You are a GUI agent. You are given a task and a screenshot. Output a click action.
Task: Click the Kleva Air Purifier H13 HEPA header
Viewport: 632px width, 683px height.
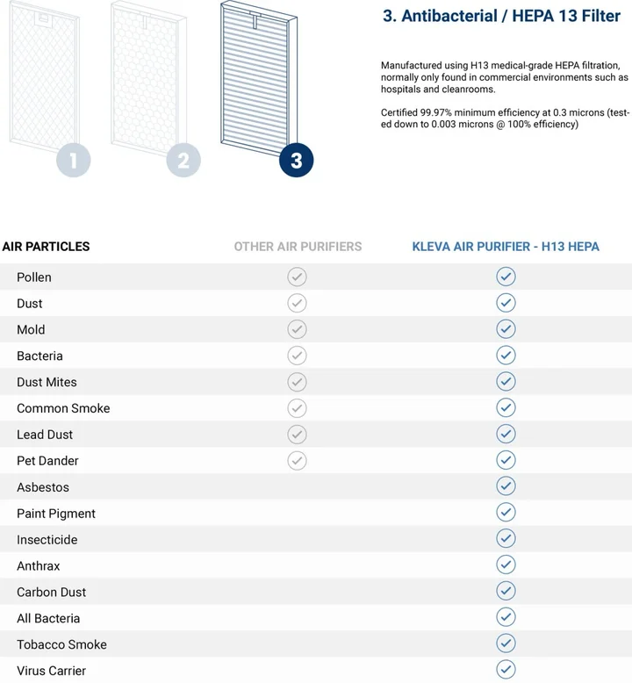[x=506, y=247]
